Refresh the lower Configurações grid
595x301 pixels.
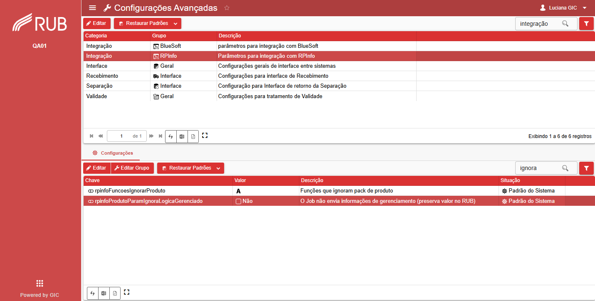92,293
